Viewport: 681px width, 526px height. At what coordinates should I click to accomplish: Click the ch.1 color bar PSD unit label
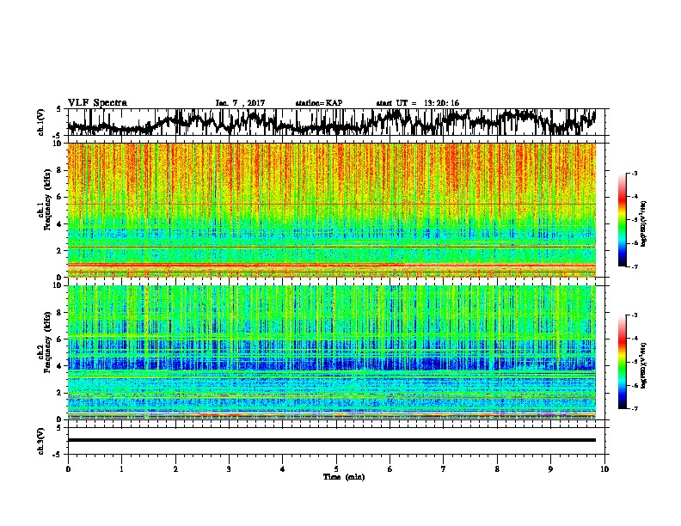point(644,223)
